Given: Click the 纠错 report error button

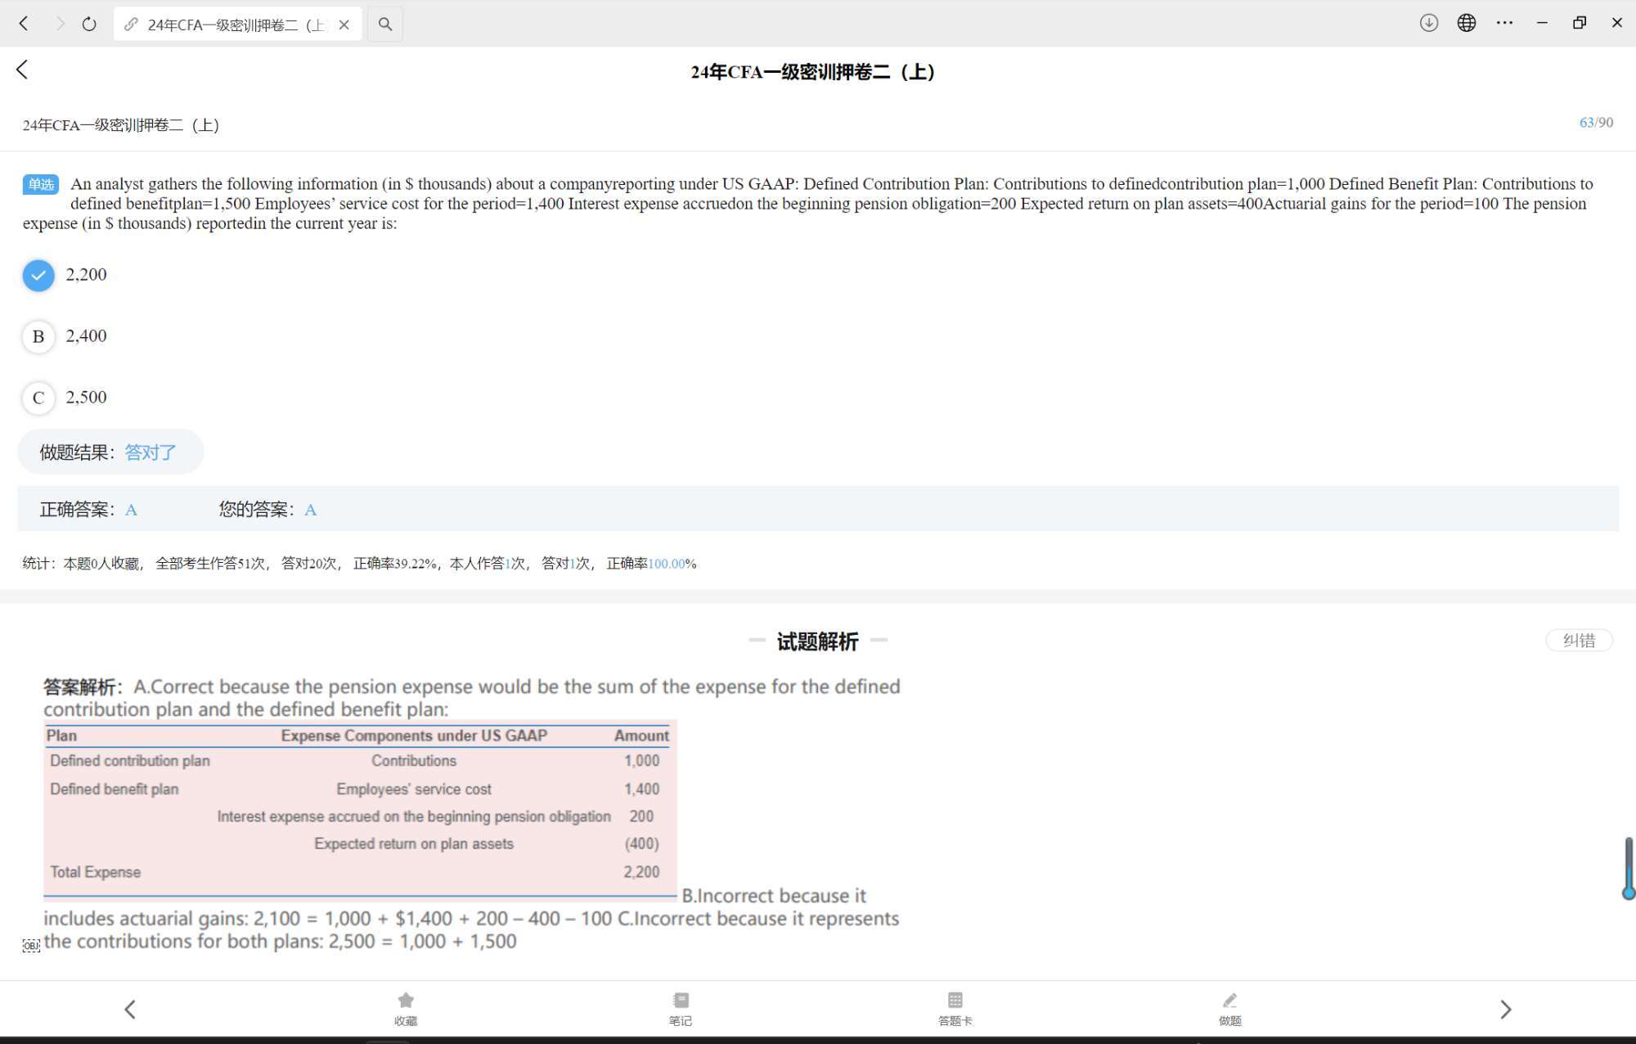Looking at the screenshot, I should coord(1579,641).
